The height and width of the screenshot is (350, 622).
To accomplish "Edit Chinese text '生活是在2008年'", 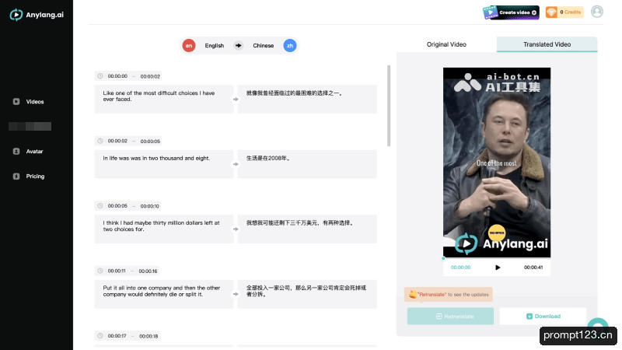I will (307, 164).
